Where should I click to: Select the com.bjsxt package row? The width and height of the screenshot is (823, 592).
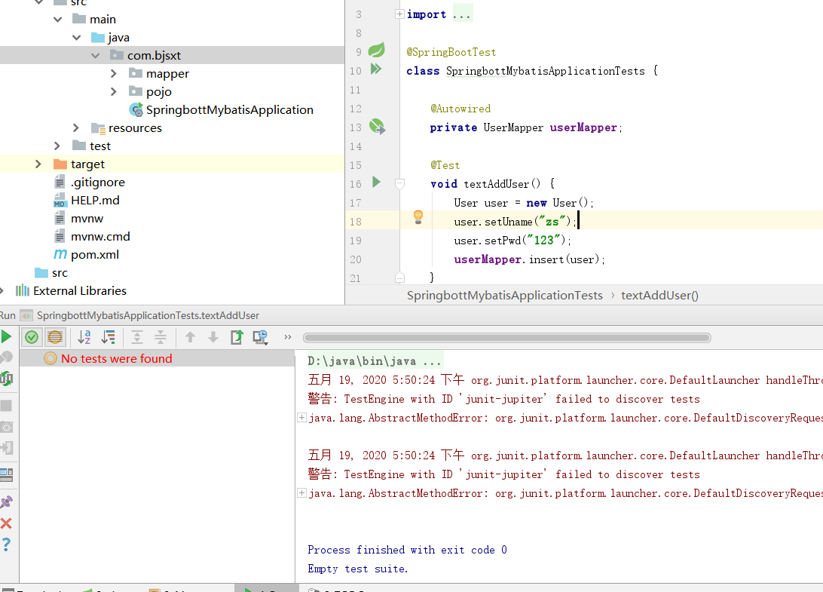[172, 55]
